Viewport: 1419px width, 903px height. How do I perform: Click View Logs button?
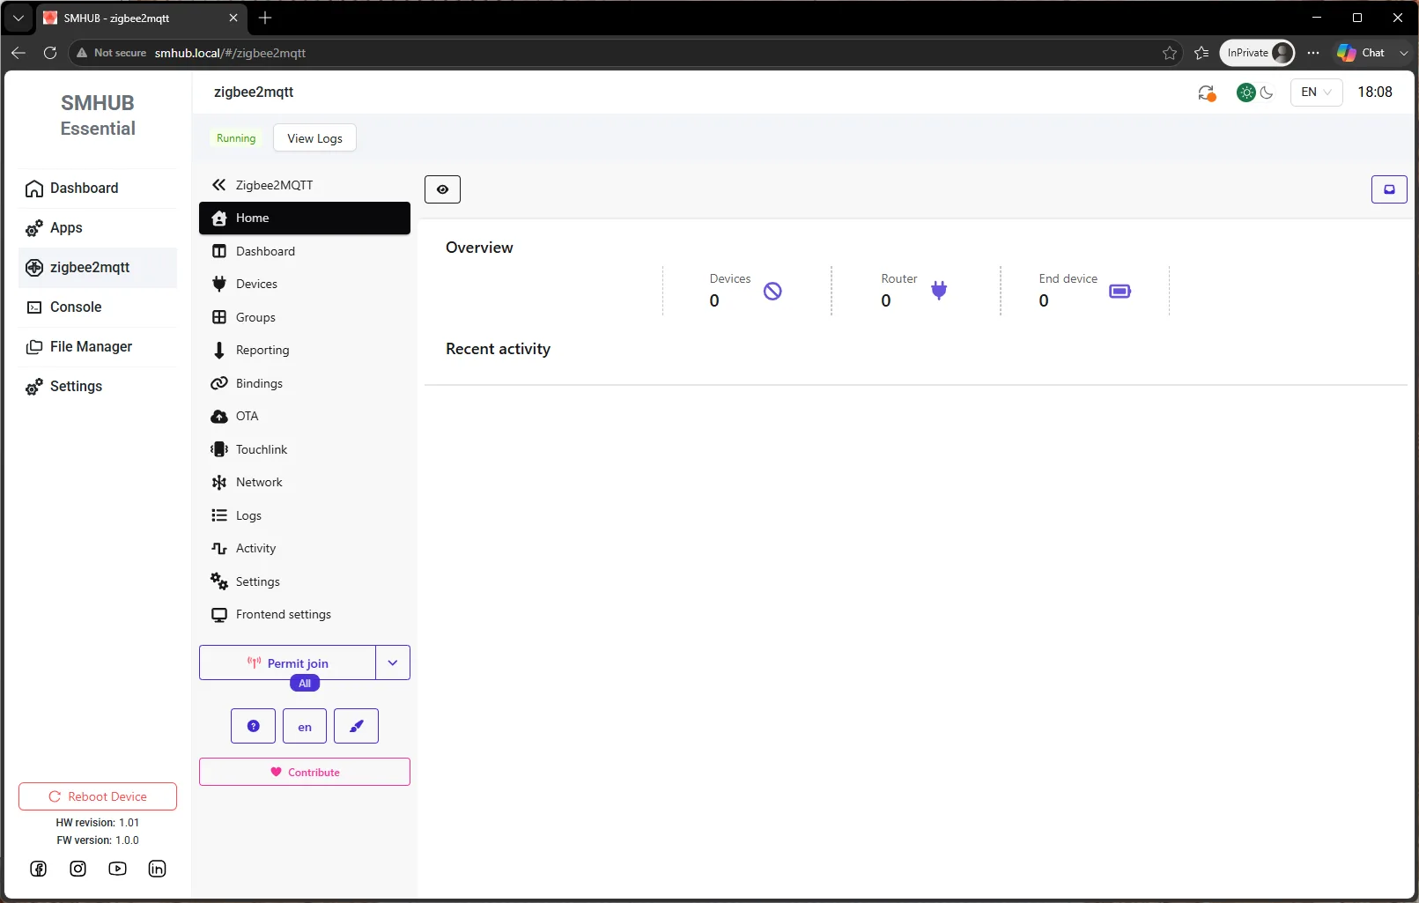[314, 138]
